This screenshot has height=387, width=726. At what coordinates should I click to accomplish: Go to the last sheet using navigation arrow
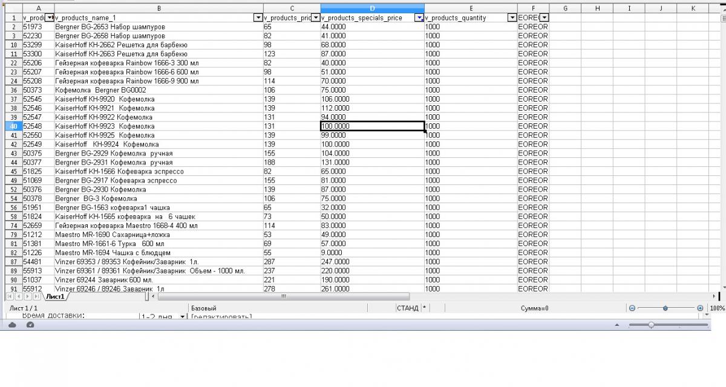point(36,297)
